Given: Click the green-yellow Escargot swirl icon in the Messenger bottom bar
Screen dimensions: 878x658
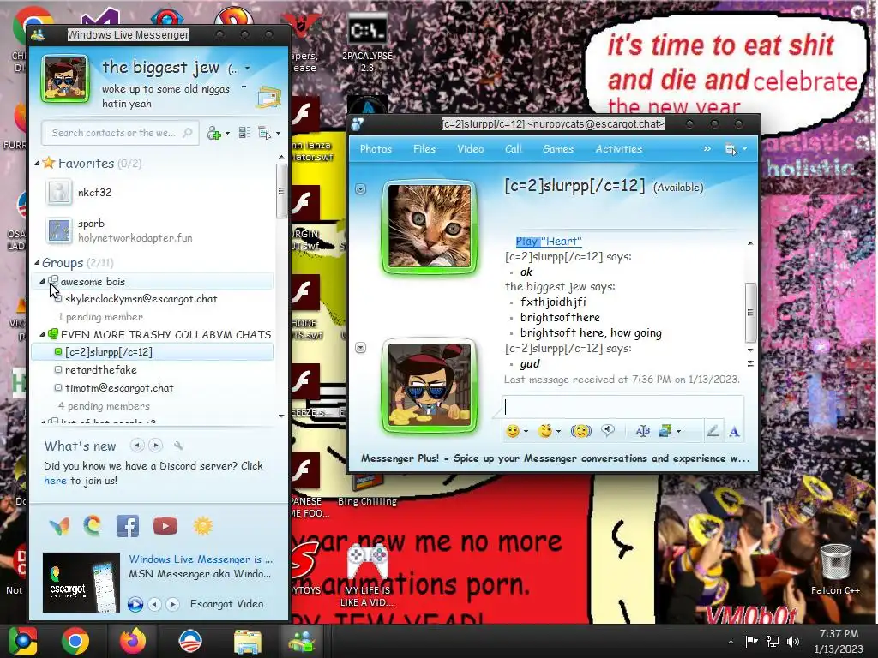Looking at the screenshot, I should pos(93,526).
